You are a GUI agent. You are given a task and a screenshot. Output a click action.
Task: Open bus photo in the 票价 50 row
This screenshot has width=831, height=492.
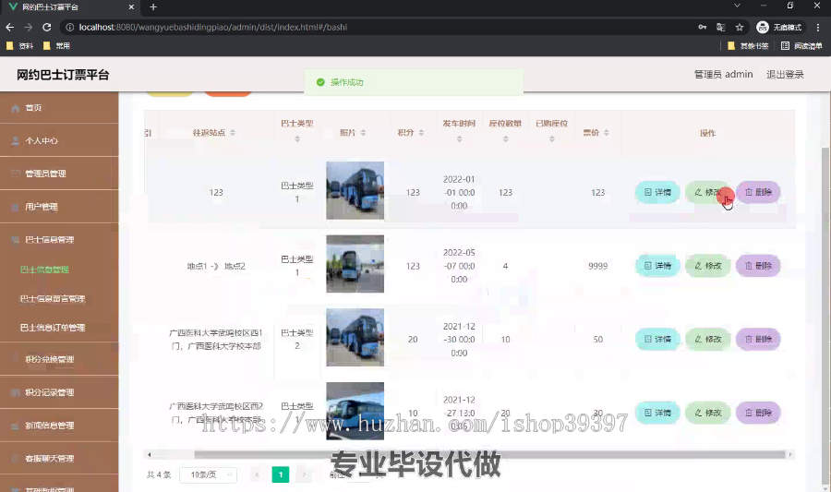355,337
